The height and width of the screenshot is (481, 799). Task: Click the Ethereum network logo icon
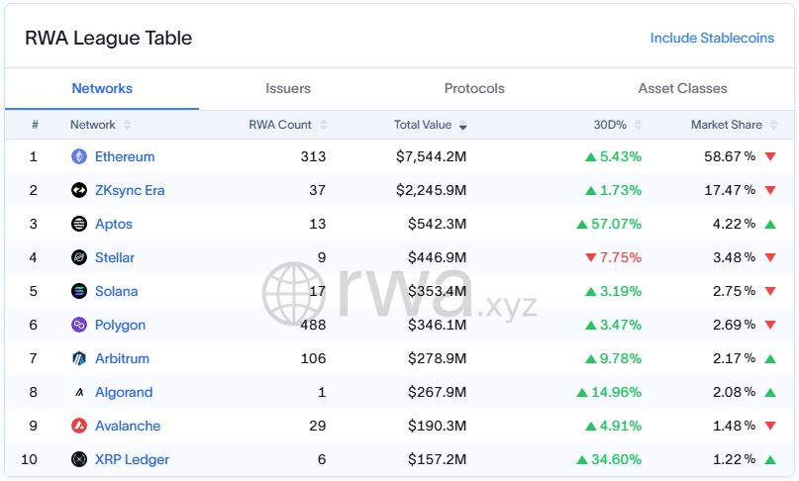pos(79,156)
